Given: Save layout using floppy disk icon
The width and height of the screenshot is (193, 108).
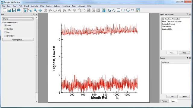Looking at the screenshot, I should [x=14, y=10].
